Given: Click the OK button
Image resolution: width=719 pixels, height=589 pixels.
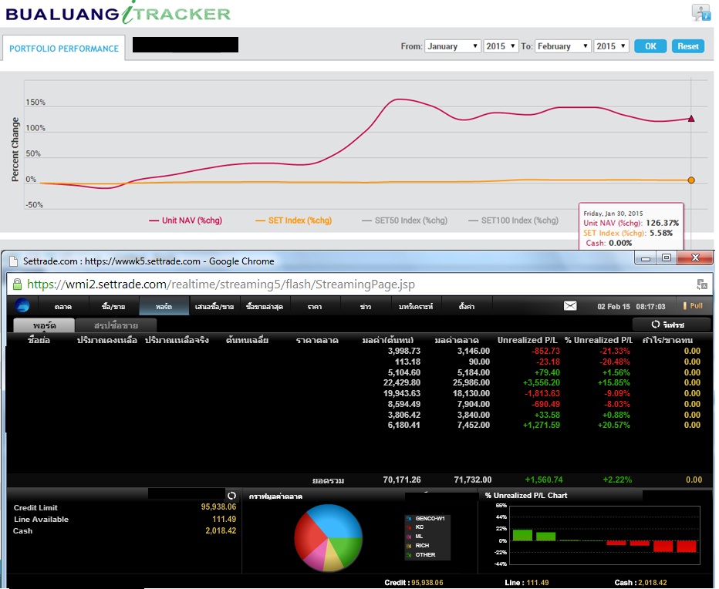Looking at the screenshot, I should [650, 46].
